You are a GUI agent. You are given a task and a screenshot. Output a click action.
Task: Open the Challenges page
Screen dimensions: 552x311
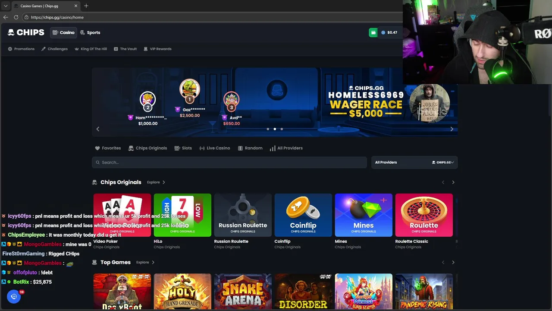pos(54,49)
